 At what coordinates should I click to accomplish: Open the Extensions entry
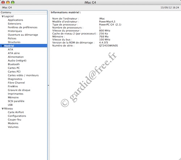(14, 24)
